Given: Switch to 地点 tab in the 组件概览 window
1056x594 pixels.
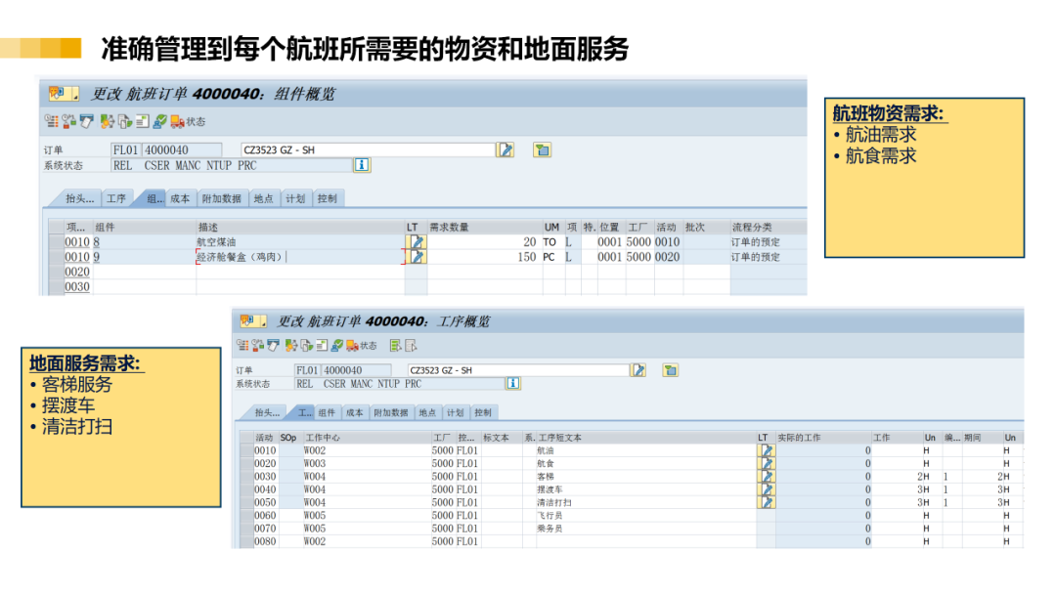Looking at the screenshot, I should click(263, 198).
